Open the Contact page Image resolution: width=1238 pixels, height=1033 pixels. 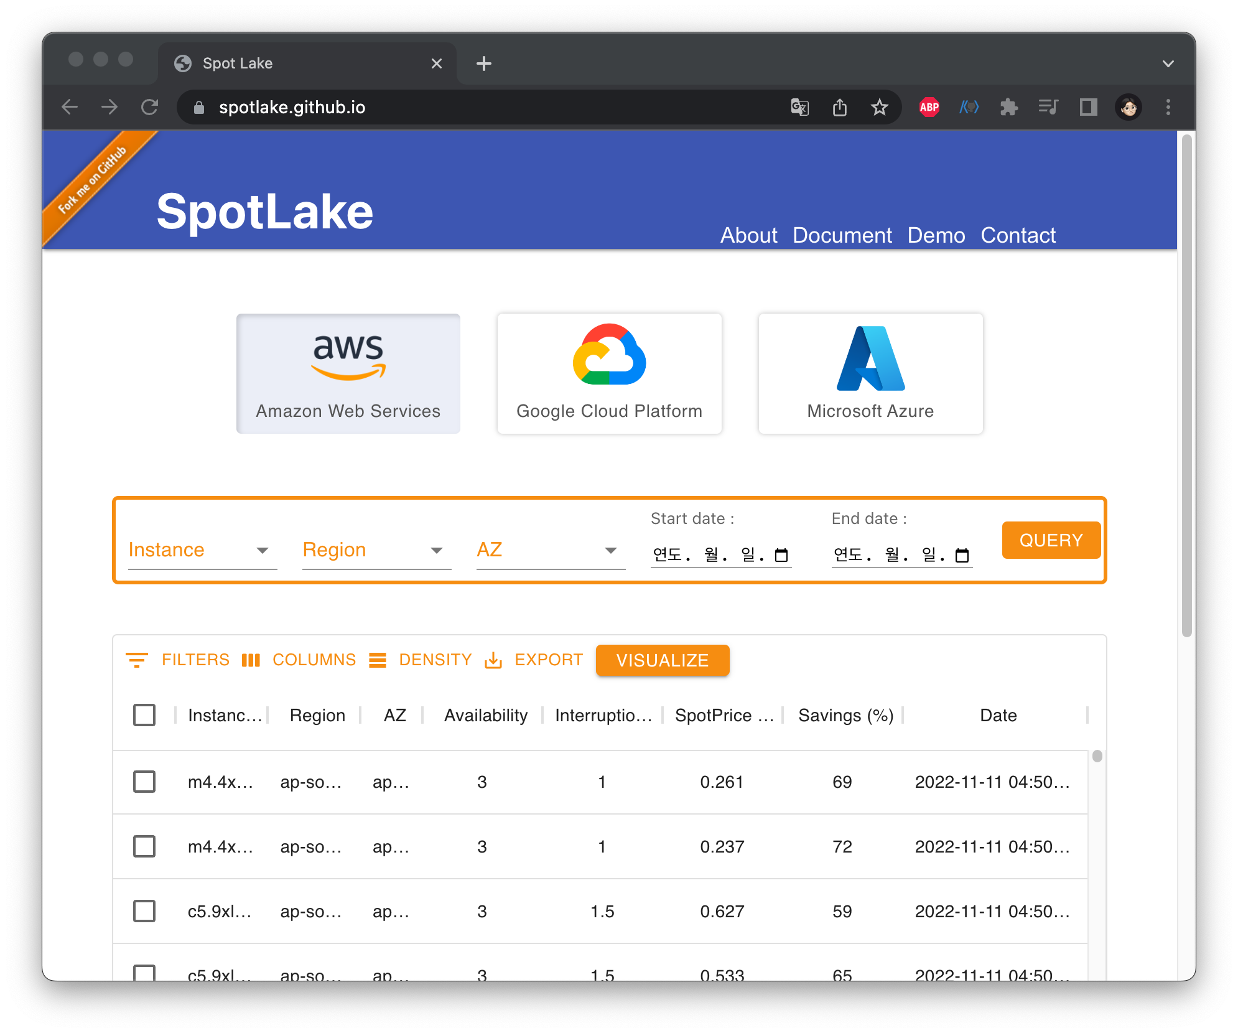click(1018, 235)
